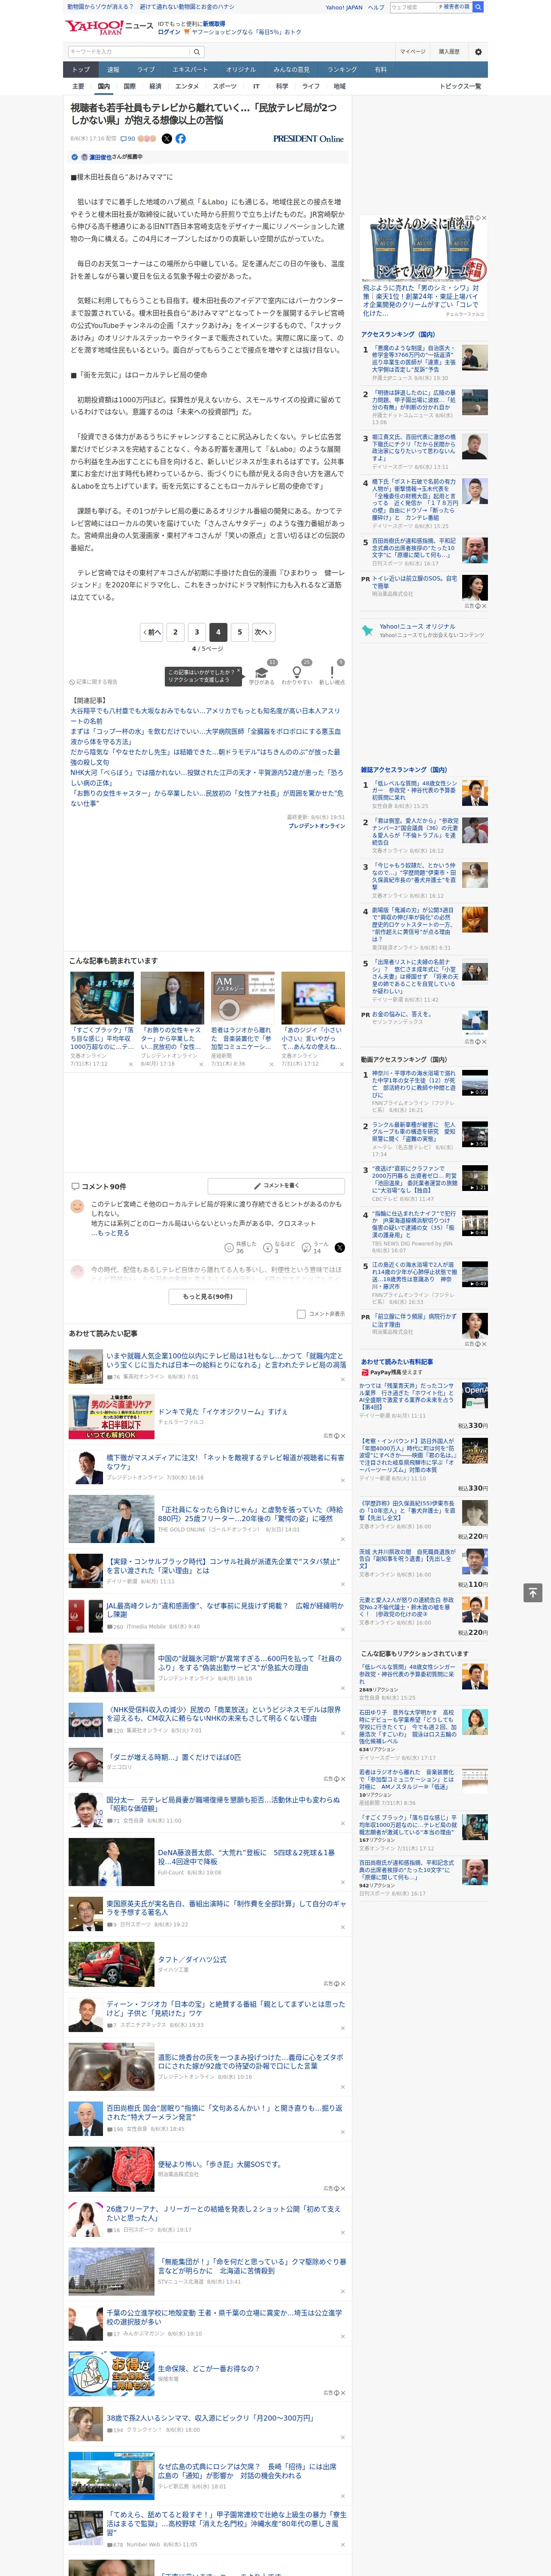Select the 有料 tab

(x=380, y=70)
